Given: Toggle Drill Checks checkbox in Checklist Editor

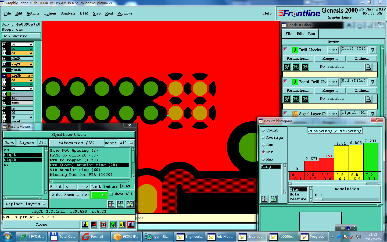Looking at the screenshot, I should (285, 49).
